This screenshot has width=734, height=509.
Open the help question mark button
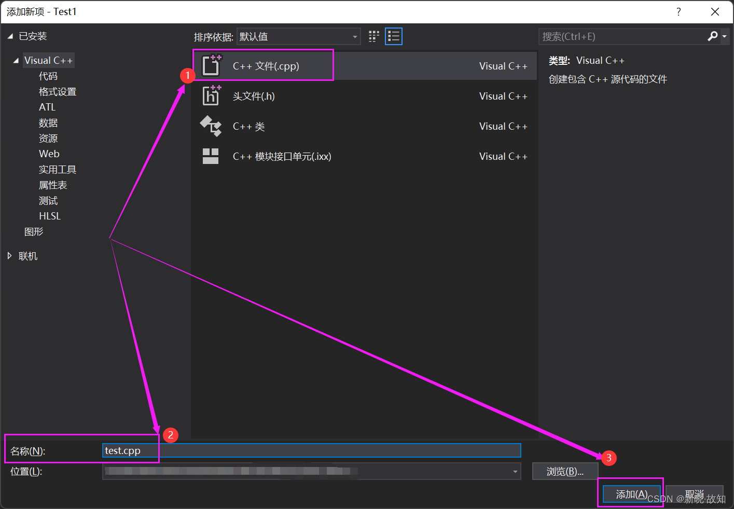click(678, 11)
